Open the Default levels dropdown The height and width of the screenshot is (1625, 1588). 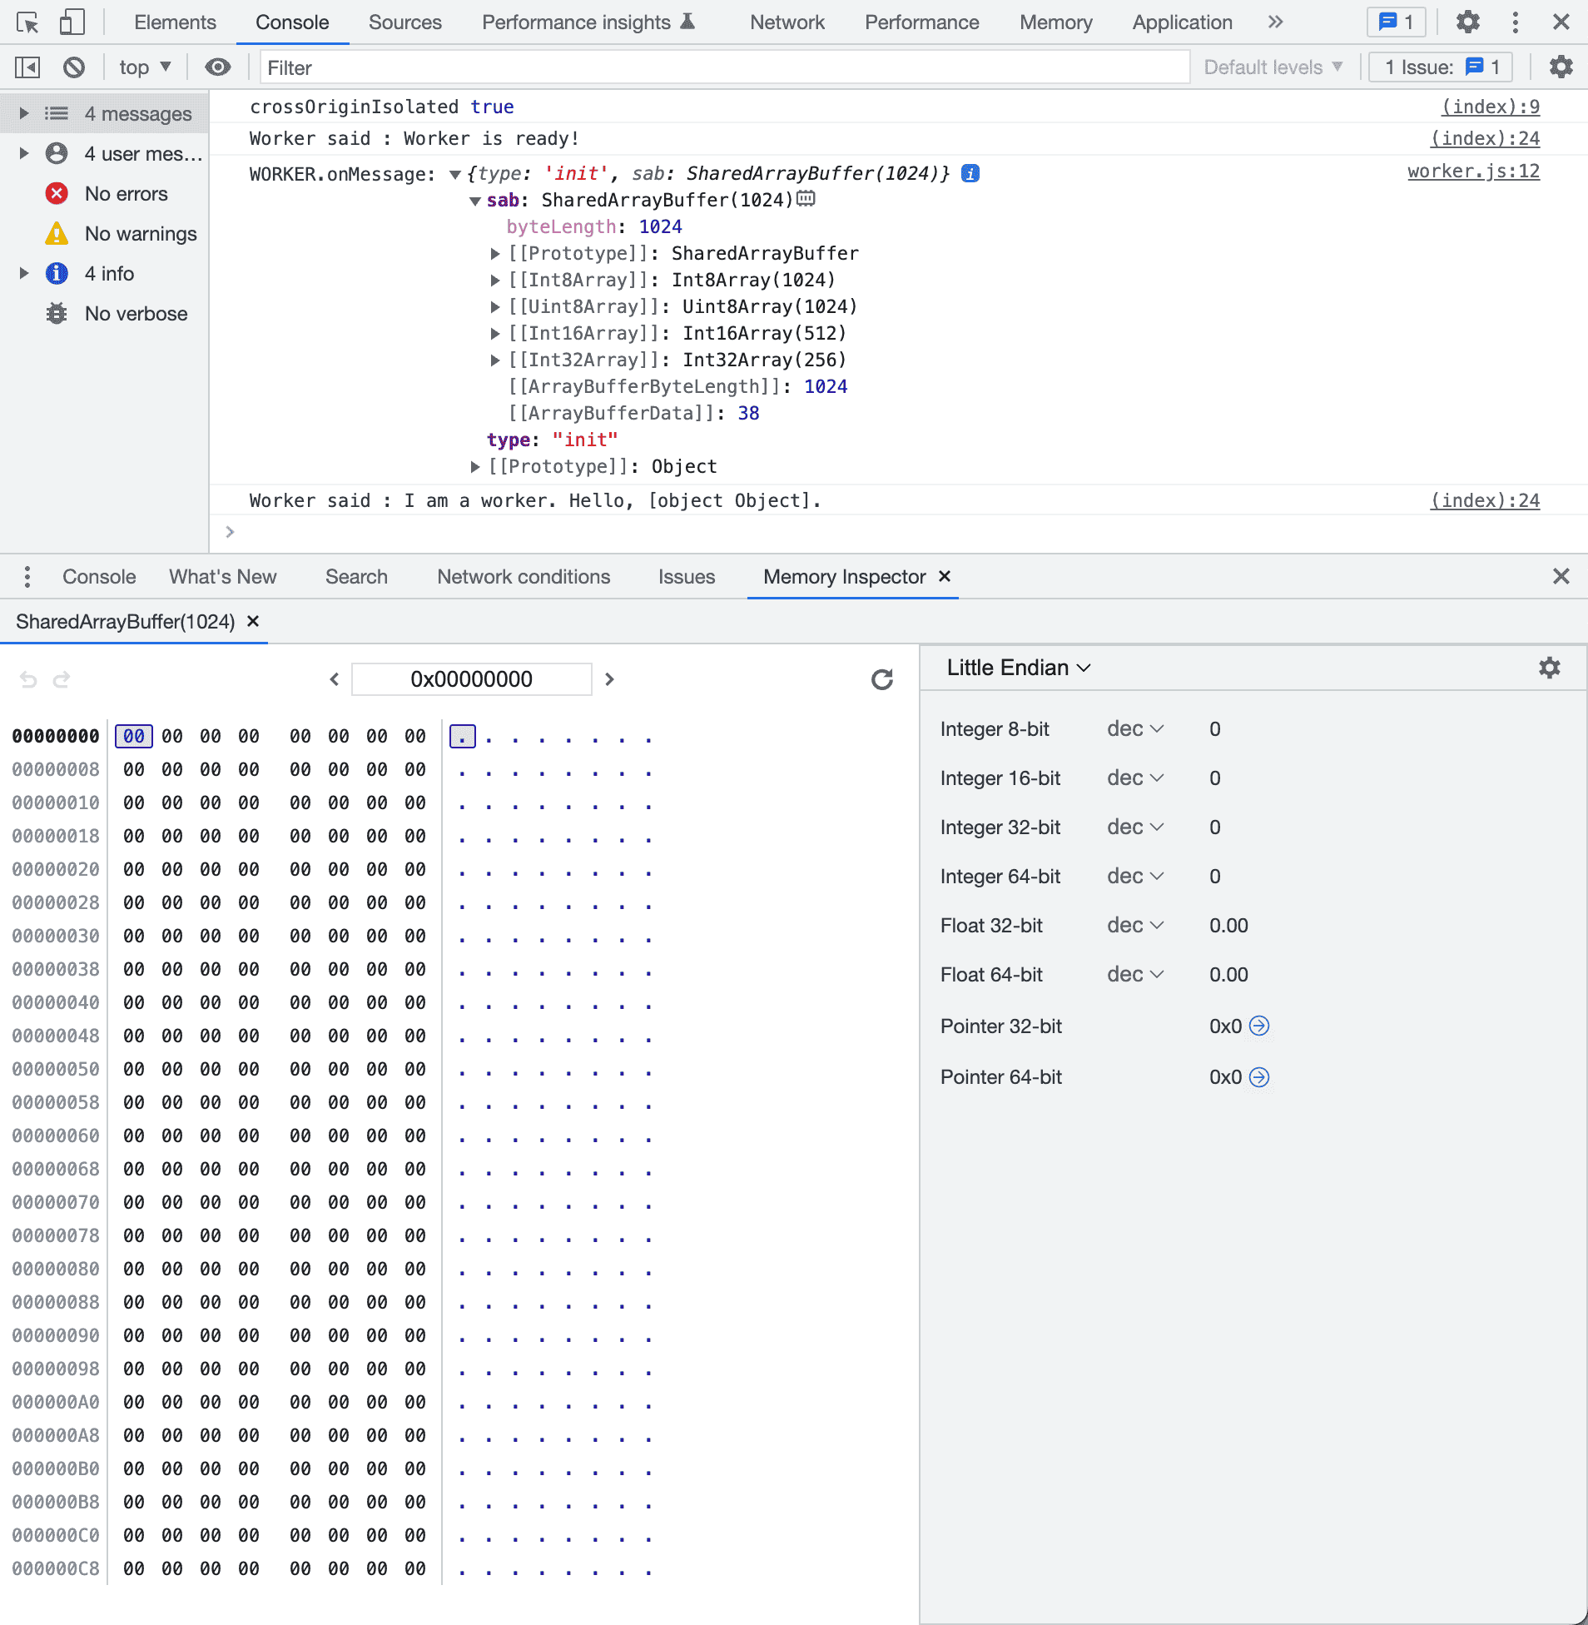(1273, 67)
